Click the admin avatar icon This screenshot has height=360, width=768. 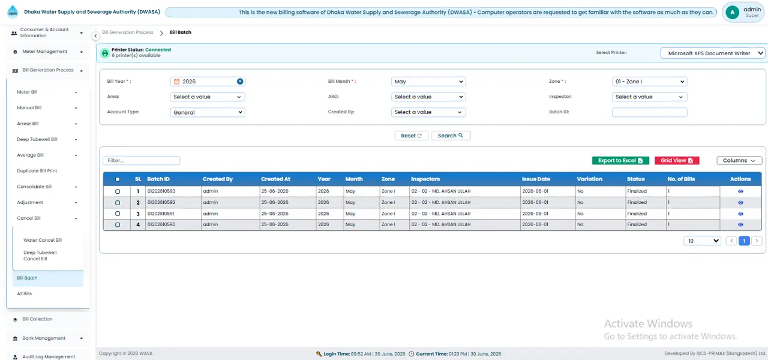coord(731,11)
